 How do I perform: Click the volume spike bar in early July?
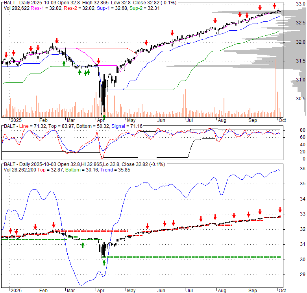click(x=185, y=103)
